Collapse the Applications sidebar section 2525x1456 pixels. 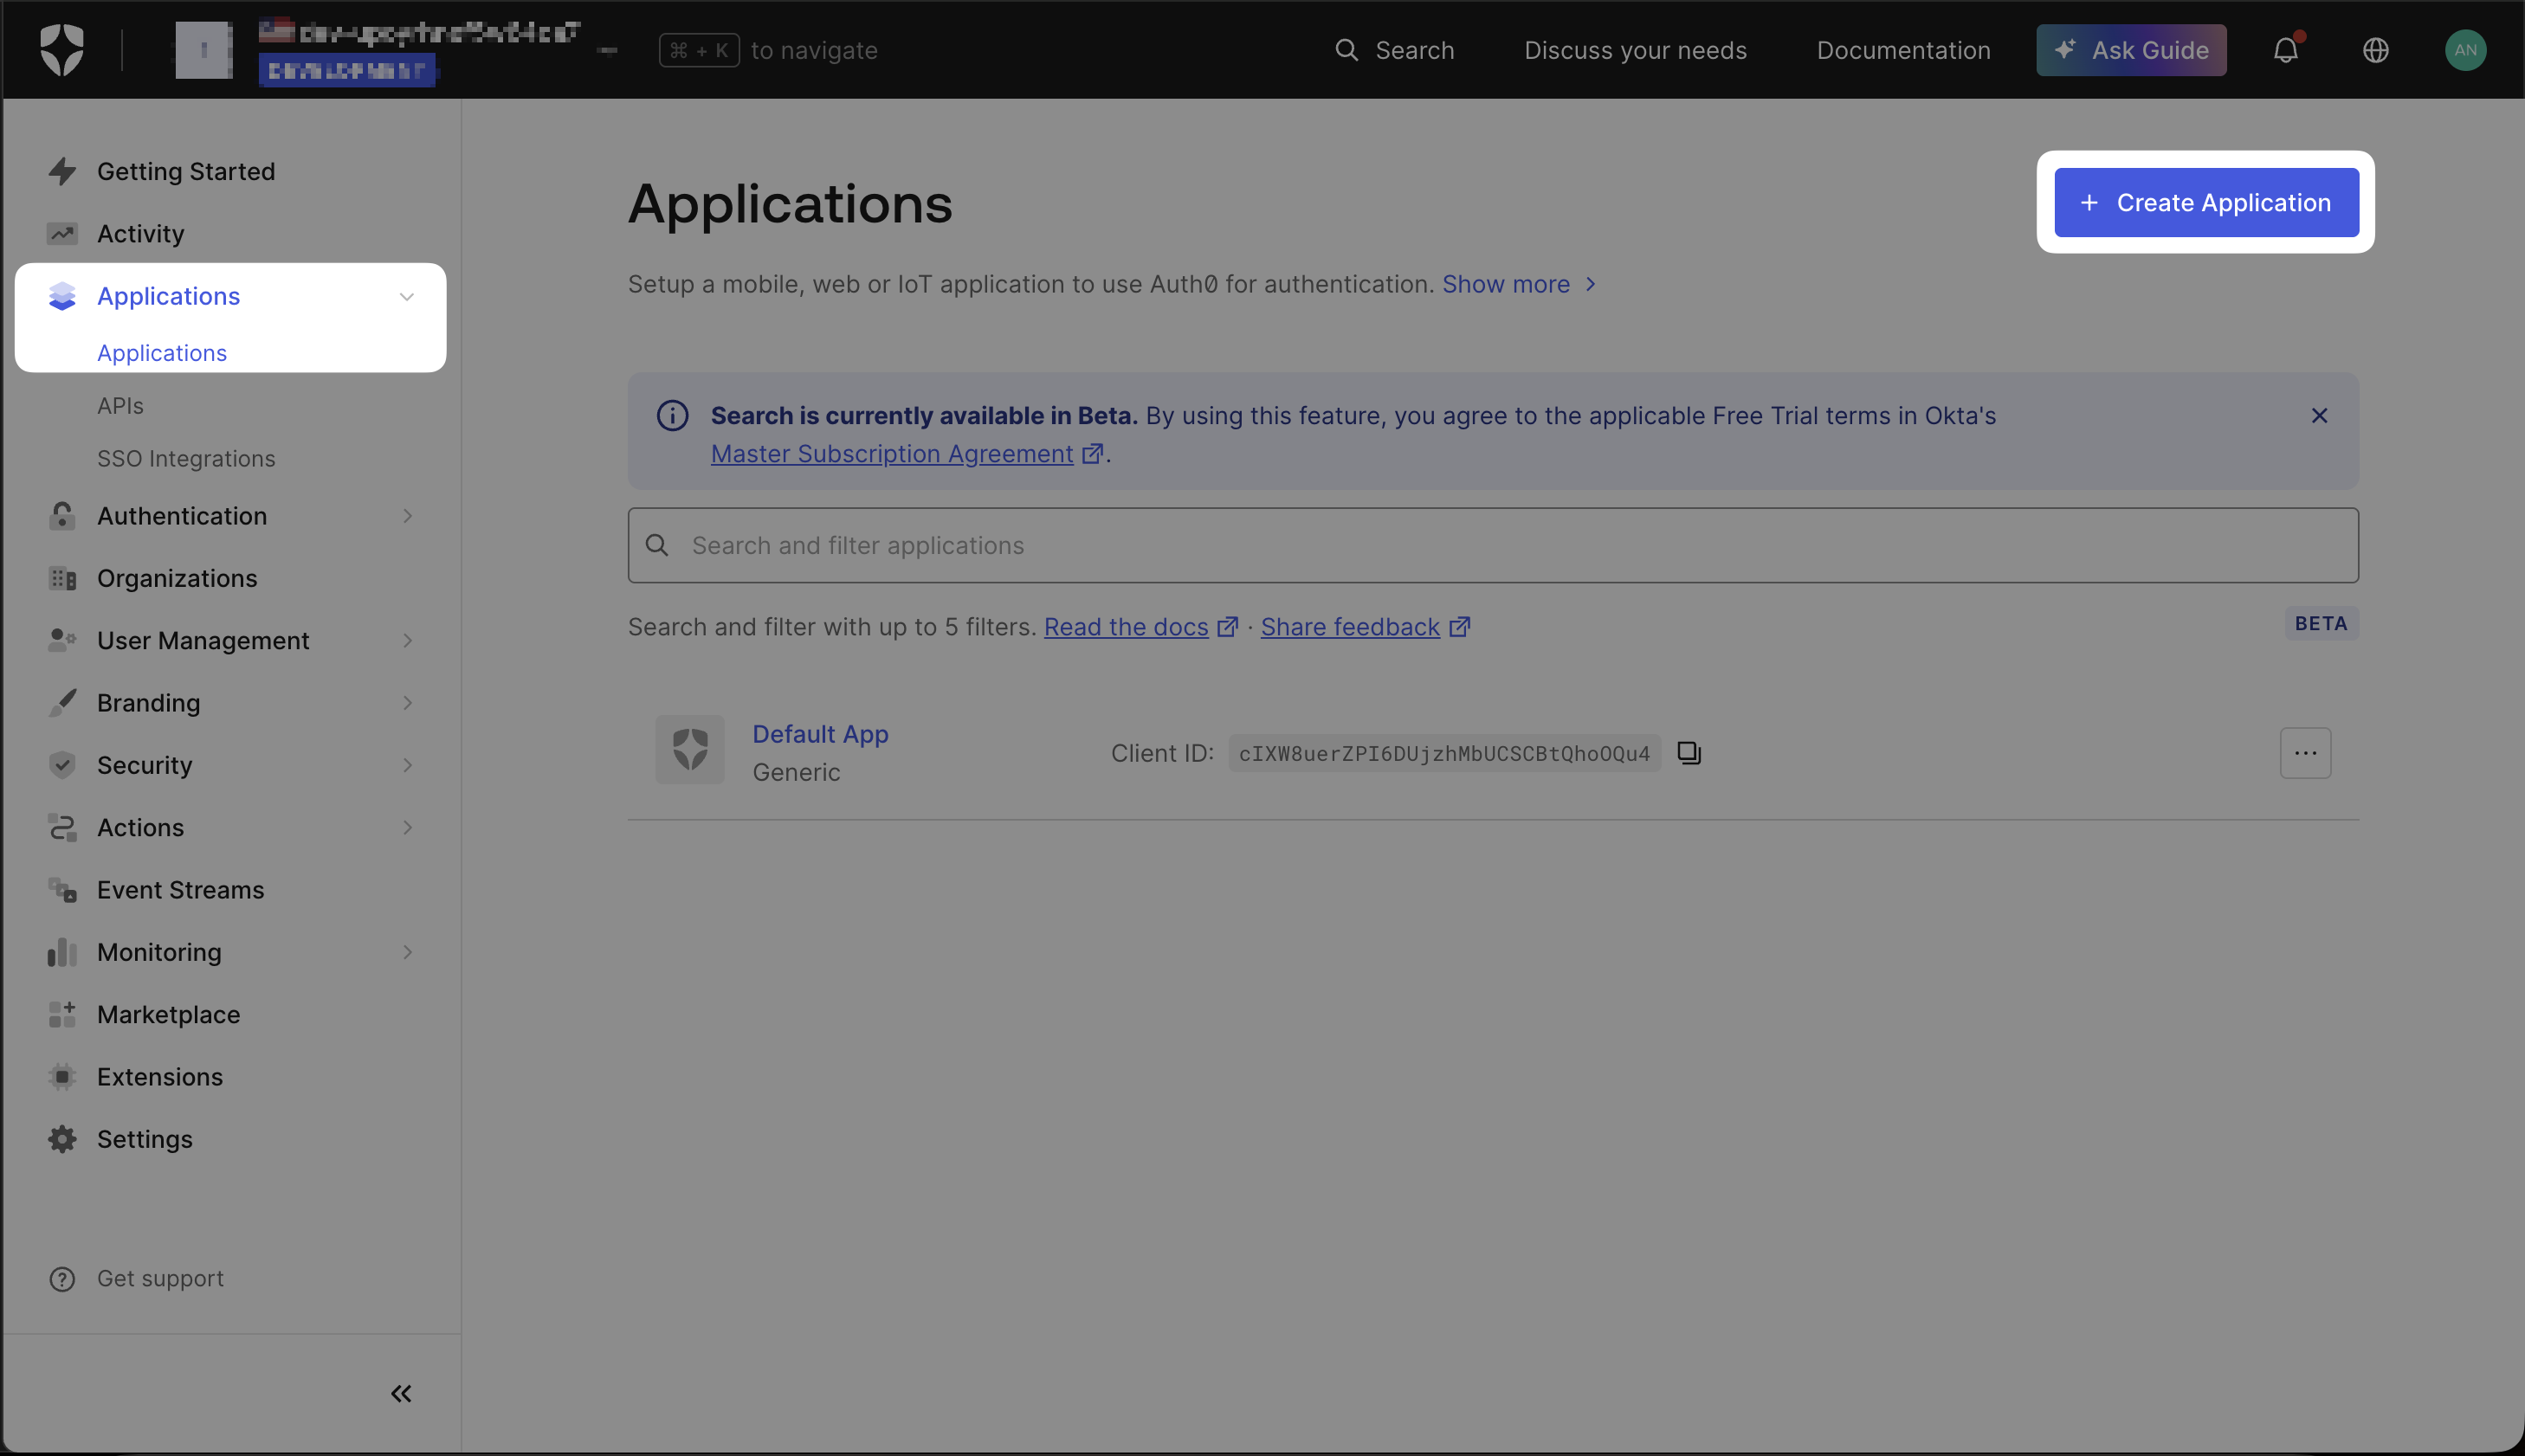[407, 296]
